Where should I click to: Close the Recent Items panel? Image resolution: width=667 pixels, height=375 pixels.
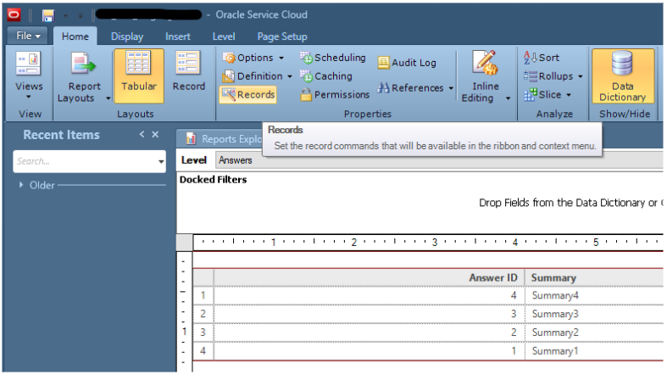tap(155, 135)
